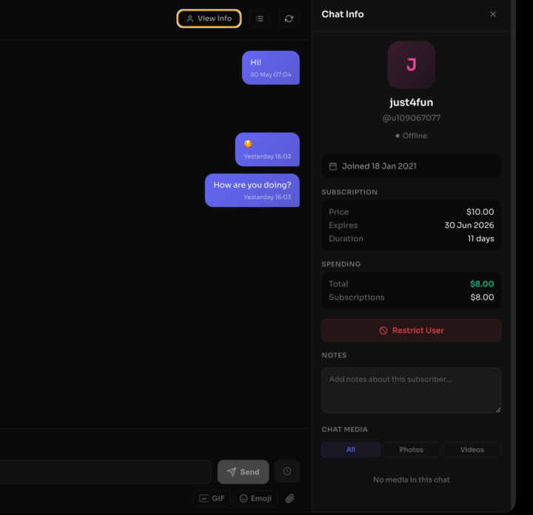Switch to the Photos media tab

[412, 449]
